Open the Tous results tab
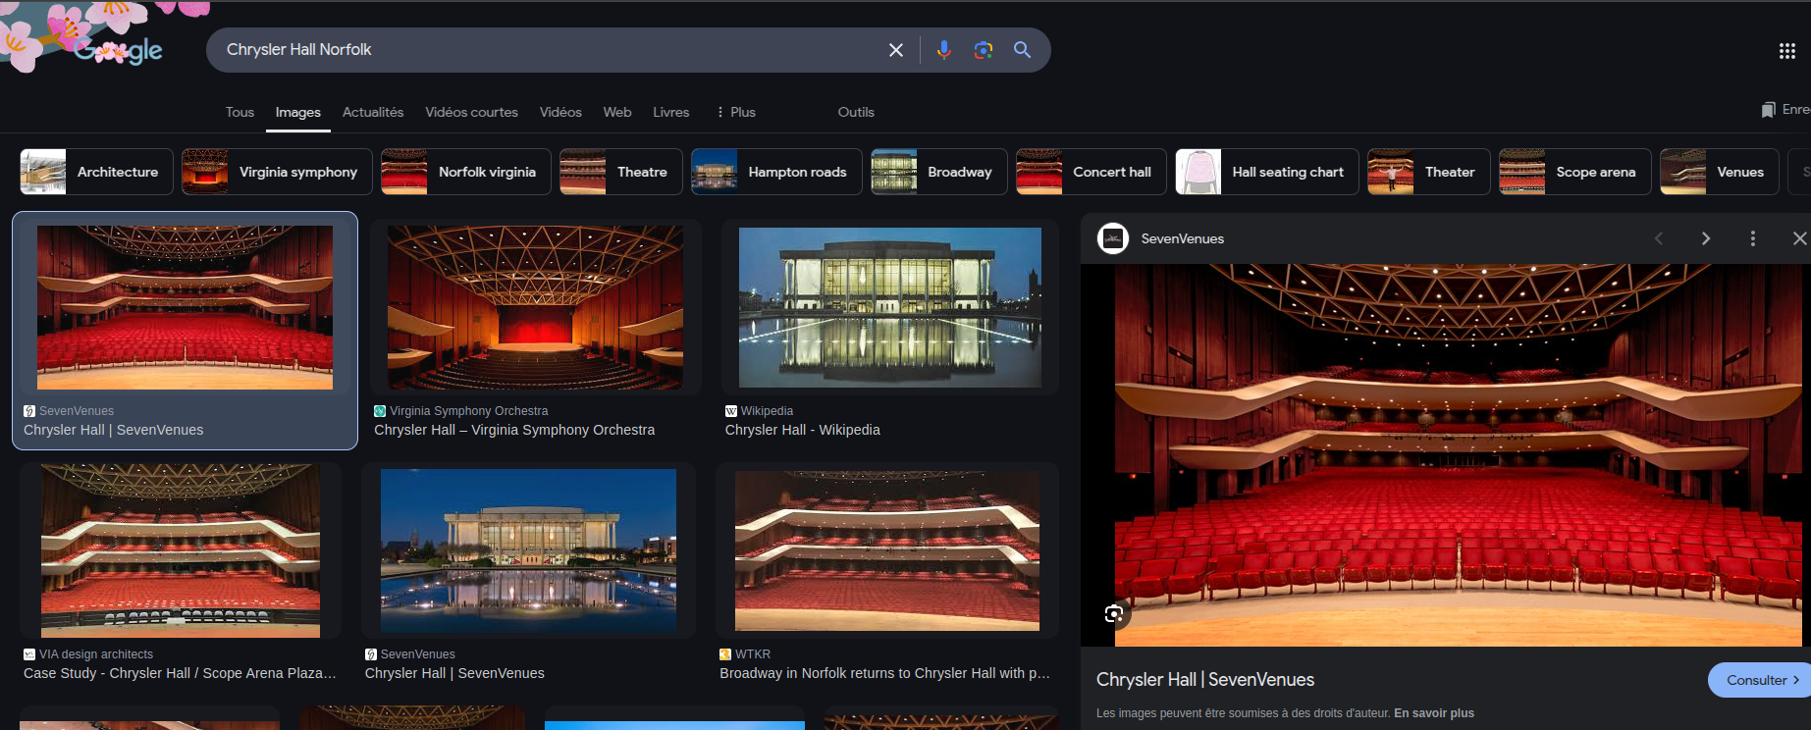1811x730 pixels. (x=240, y=112)
